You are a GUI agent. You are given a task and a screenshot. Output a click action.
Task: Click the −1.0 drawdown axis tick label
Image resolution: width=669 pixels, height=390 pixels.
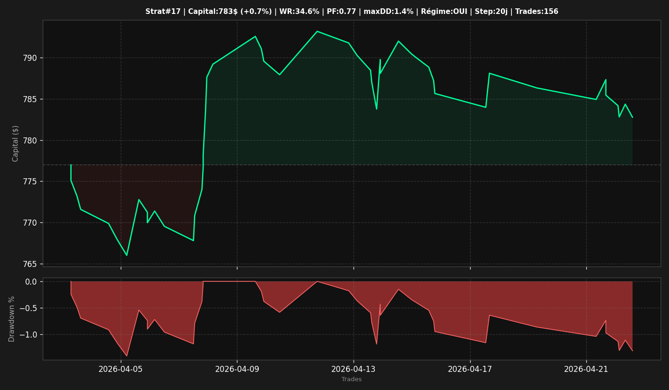coord(28,335)
